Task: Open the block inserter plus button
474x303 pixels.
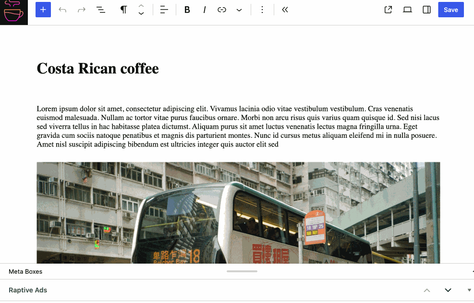Action: (43, 10)
